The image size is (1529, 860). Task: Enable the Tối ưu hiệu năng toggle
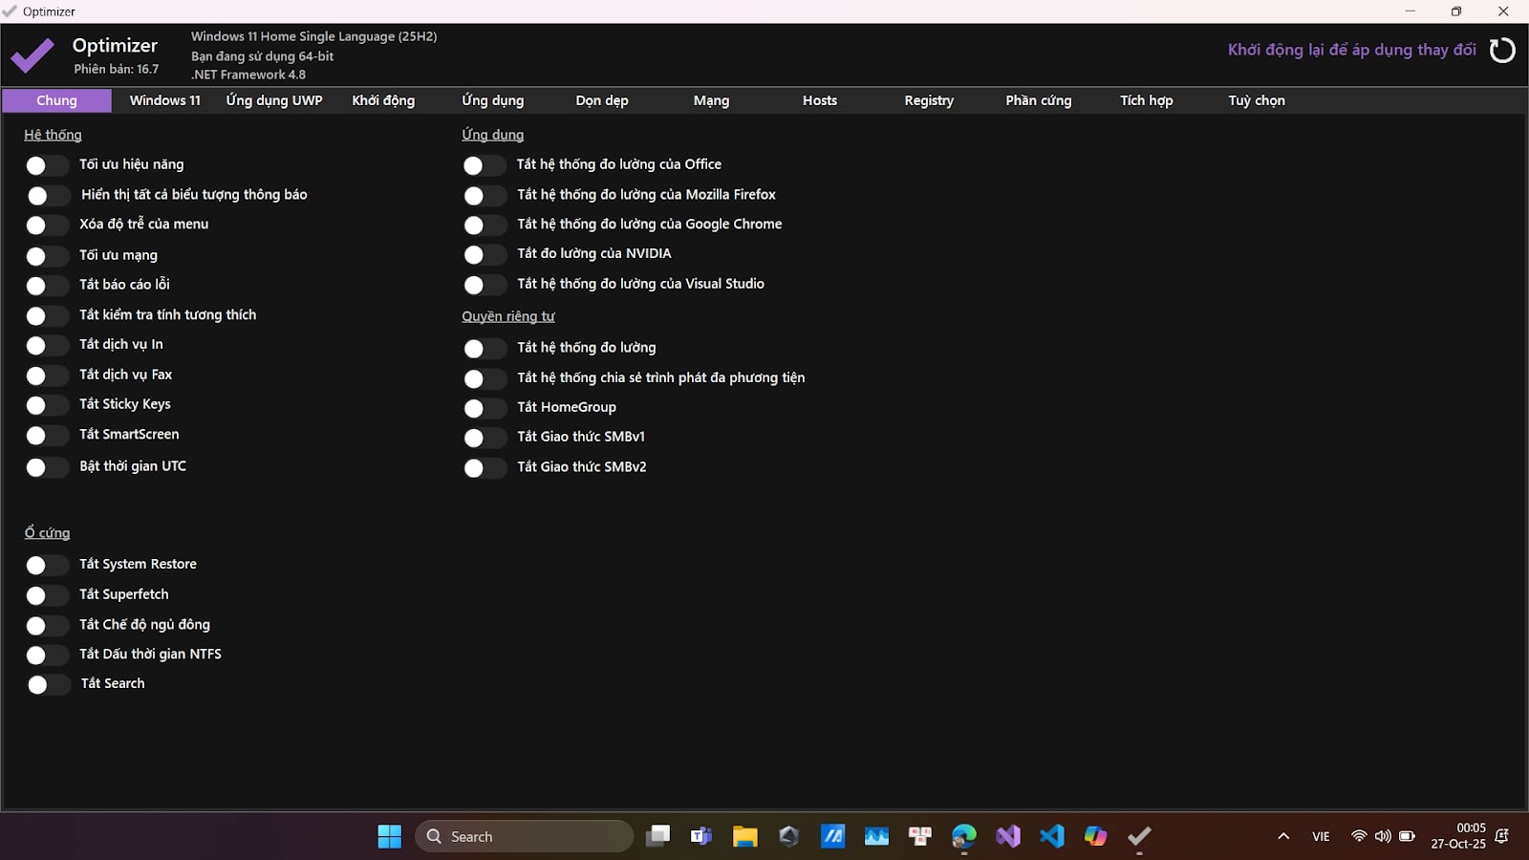46,165
